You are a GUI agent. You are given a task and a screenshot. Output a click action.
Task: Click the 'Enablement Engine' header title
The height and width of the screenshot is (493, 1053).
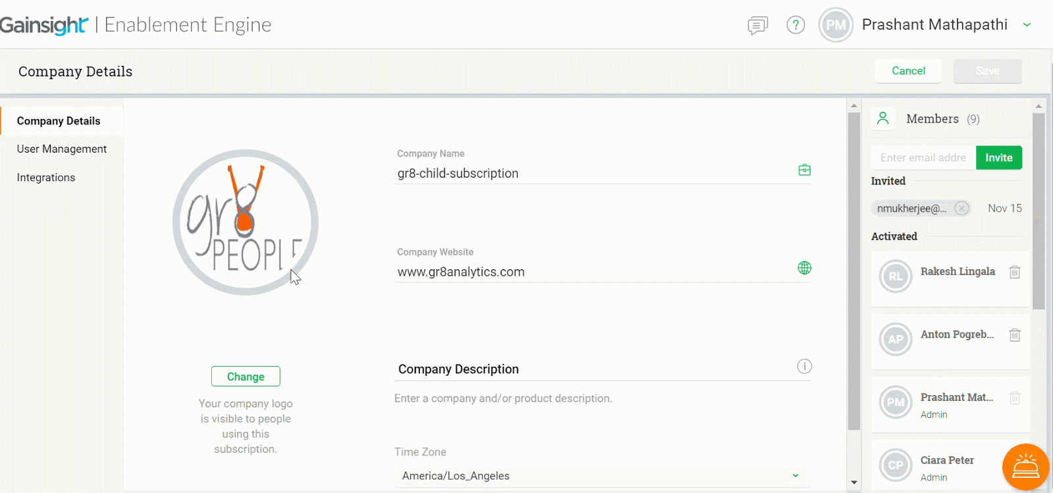[x=188, y=25]
